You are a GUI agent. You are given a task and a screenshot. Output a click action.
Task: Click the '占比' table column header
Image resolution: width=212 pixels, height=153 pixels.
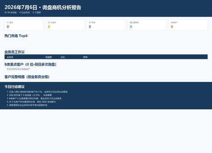coord(63,57)
